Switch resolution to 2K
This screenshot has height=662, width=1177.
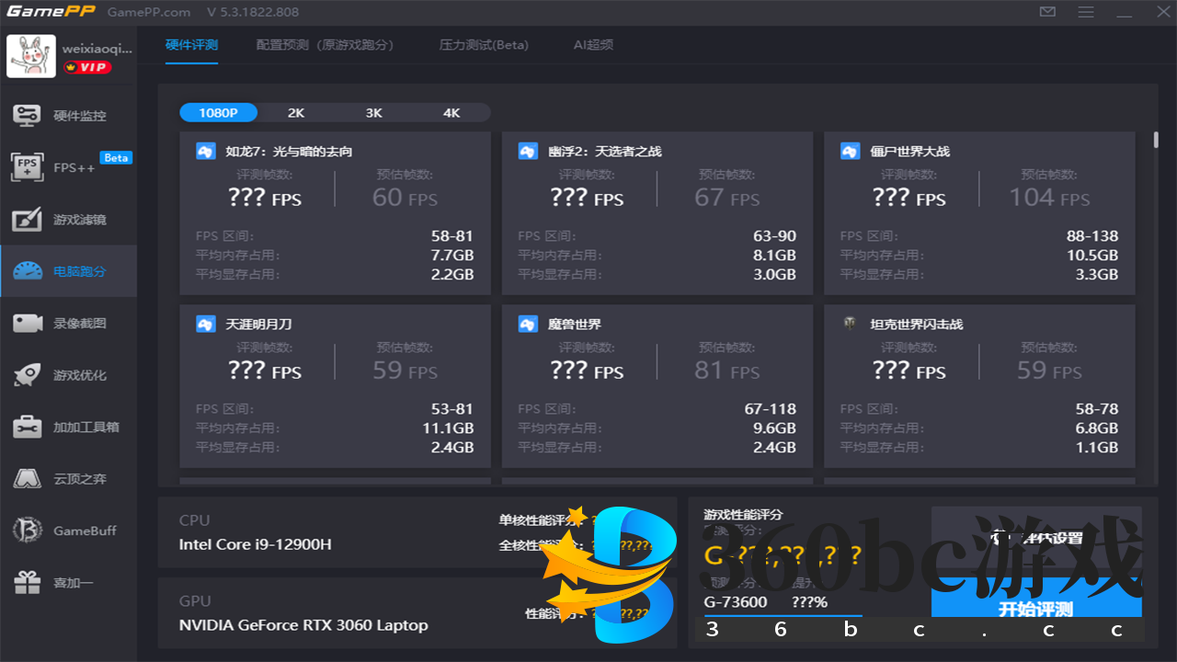click(x=296, y=112)
